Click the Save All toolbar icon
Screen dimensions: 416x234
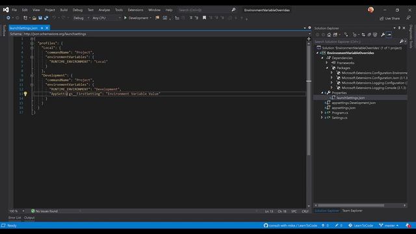46,18
